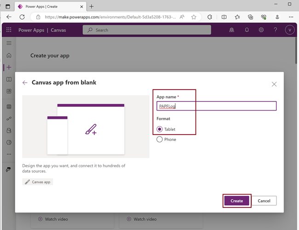View site information lock icon
This screenshot has width=299, height=230.
(x=38, y=17)
